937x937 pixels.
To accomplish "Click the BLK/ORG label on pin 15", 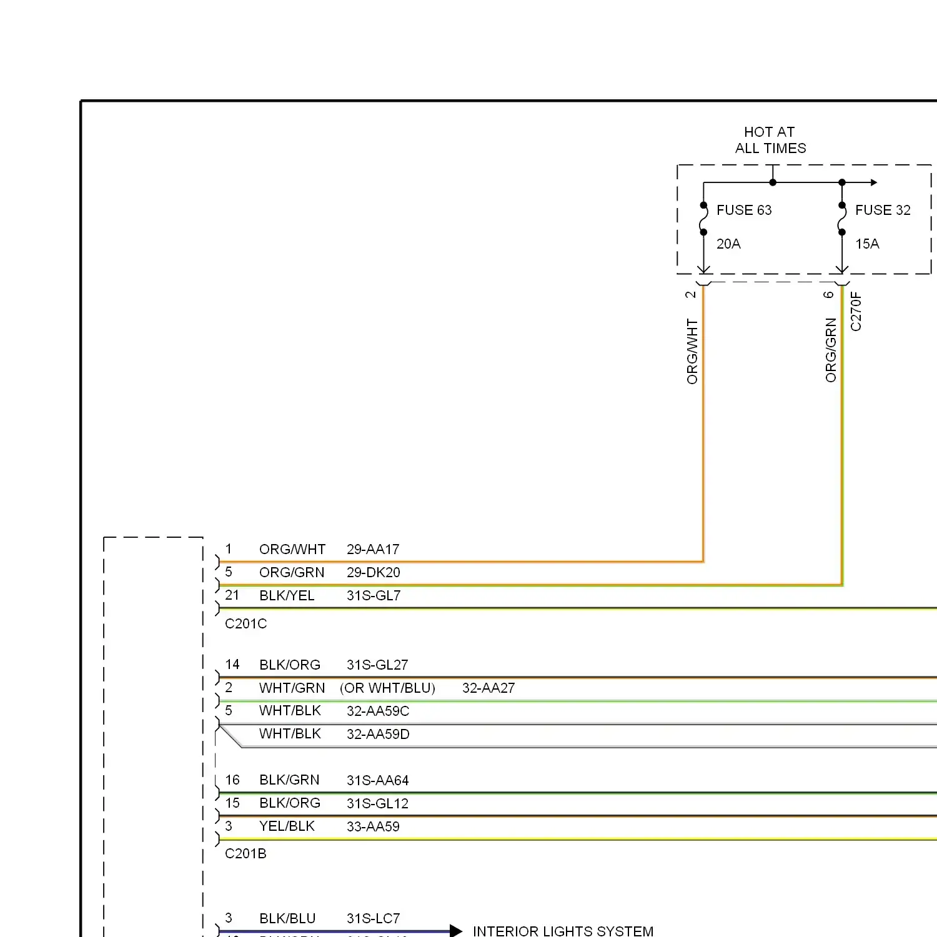I will (290, 803).
